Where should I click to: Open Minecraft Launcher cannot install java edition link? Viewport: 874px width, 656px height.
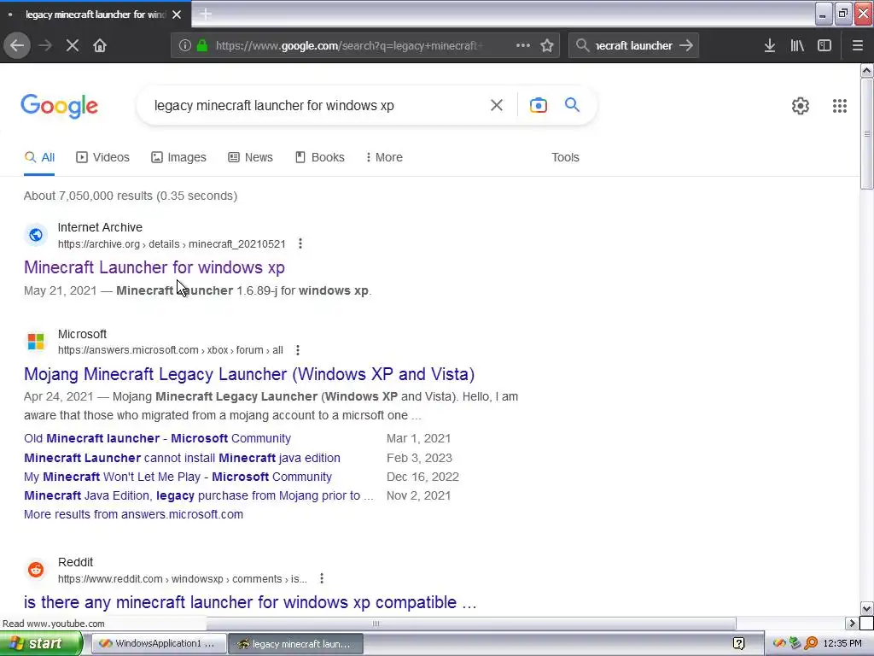click(x=182, y=458)
